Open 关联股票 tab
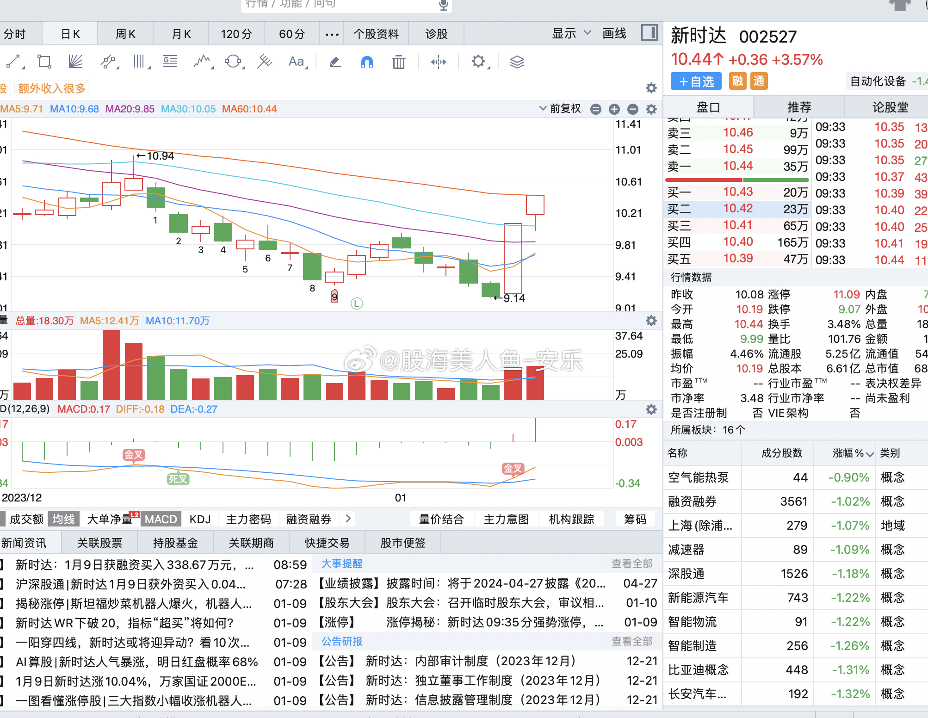928x718 pixels. pos(99,543)
